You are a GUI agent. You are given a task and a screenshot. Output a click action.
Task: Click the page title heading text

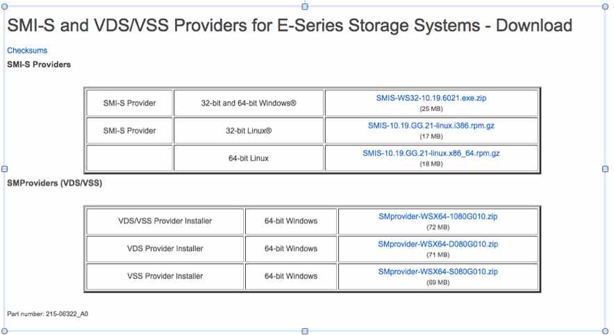click(290, 26)
